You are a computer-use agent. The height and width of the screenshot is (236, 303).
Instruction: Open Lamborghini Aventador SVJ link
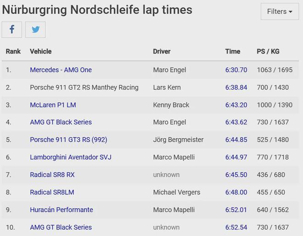[71, 157]
